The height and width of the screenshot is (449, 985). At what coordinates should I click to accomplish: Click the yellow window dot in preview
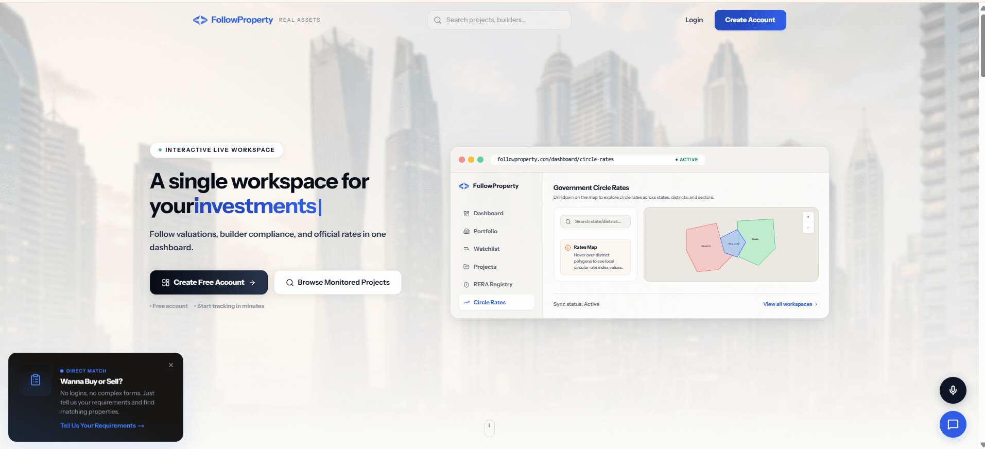coord(471,160)
